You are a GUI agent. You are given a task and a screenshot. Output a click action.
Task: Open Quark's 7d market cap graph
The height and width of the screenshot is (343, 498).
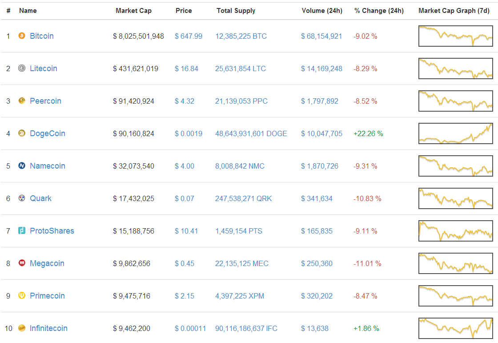pyautogui.click(x=456, y=198)
